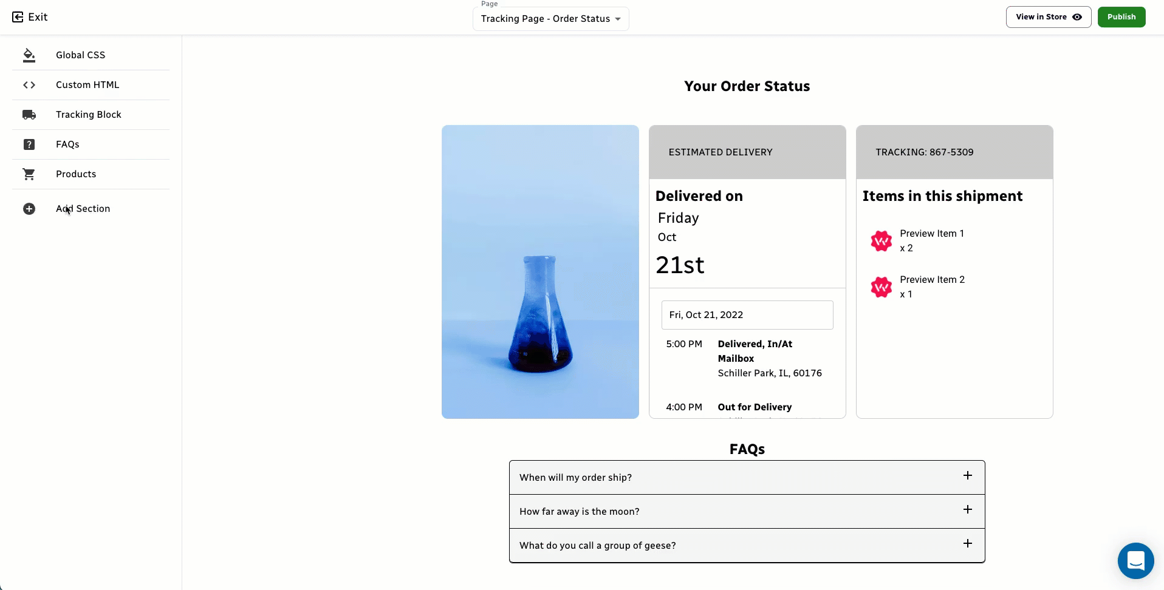The image size is (1164, 590).
Task: Click the Tracking Block truck icon
Action: 29,115
